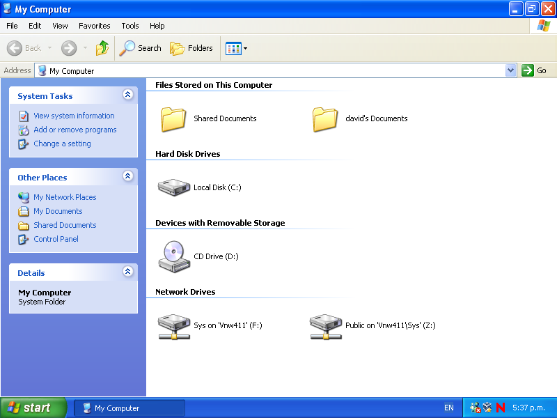Click Change a setting link
The image size is (557, 418).
tap(62, 144)
